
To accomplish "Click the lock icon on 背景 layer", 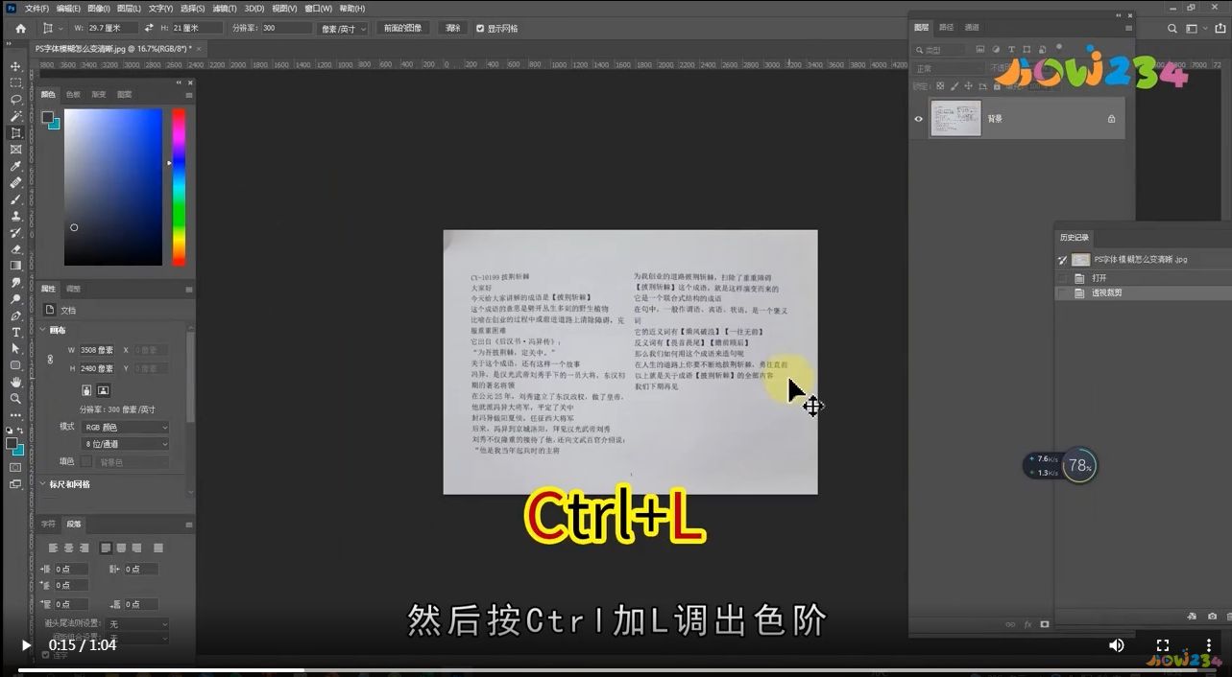I will (x=1111, y=119).
